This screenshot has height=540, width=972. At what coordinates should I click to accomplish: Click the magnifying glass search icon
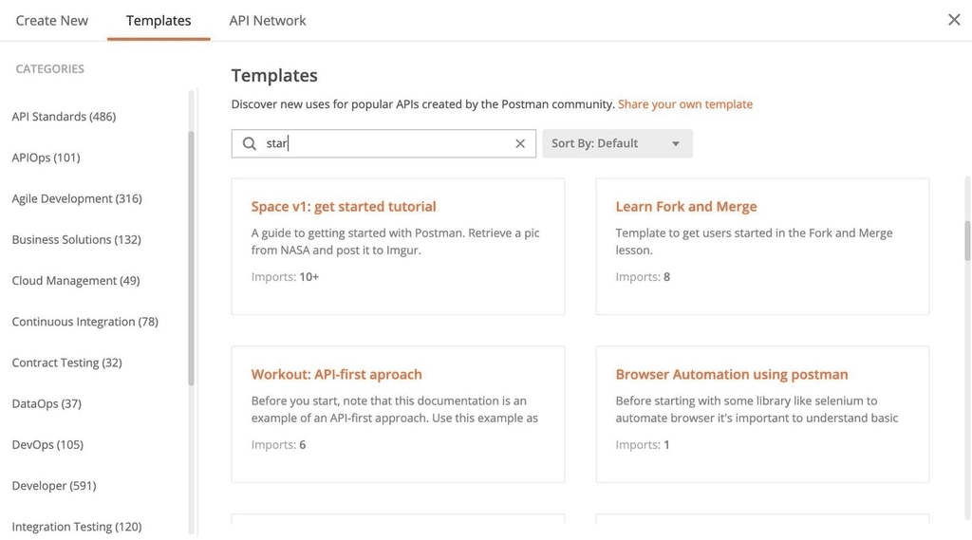click(250, 143)
